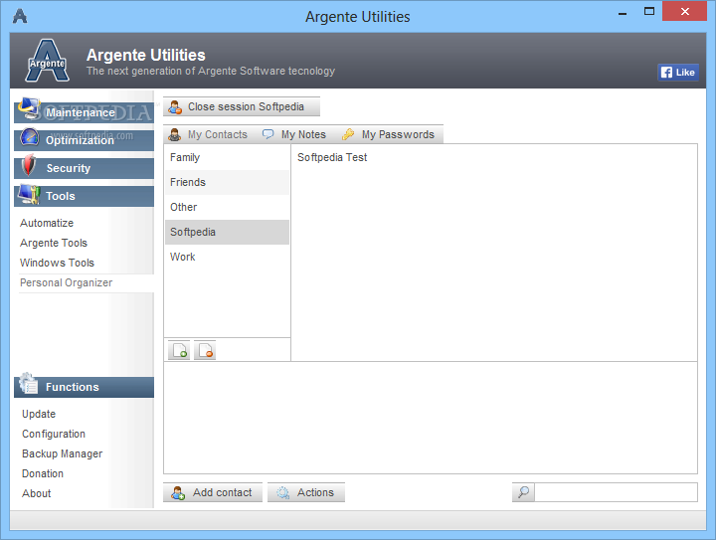Select the Friends contact category
Screen dimensions: 716x540
point(227,183)
